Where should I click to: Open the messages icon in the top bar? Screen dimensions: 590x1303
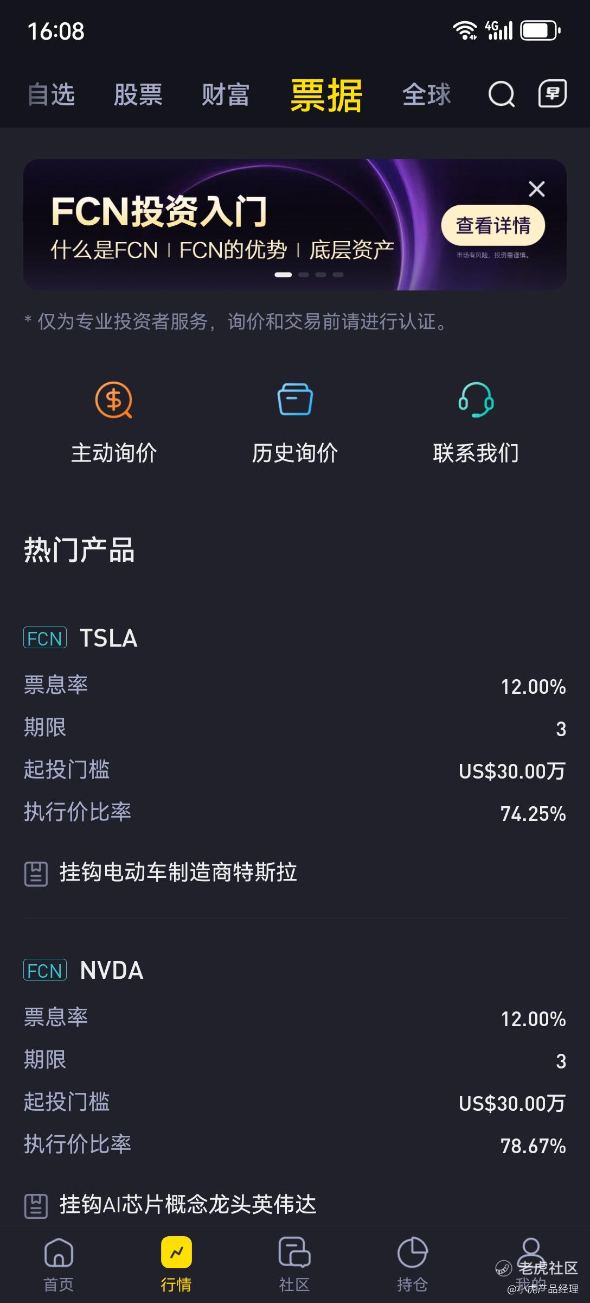point(552,93)
